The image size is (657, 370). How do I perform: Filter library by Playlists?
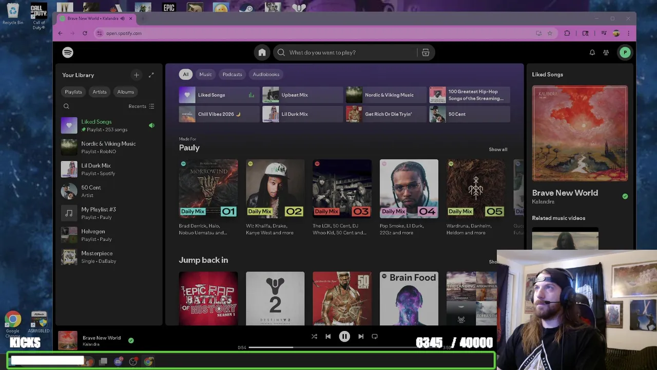click(73, 92)
